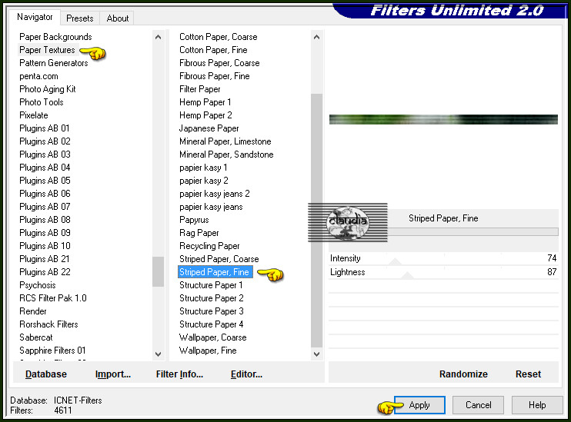Image resolution: width=571 pixels, height=422 pixels.
Task: Select Recycling Paper
Action: (x=209, y=246)
